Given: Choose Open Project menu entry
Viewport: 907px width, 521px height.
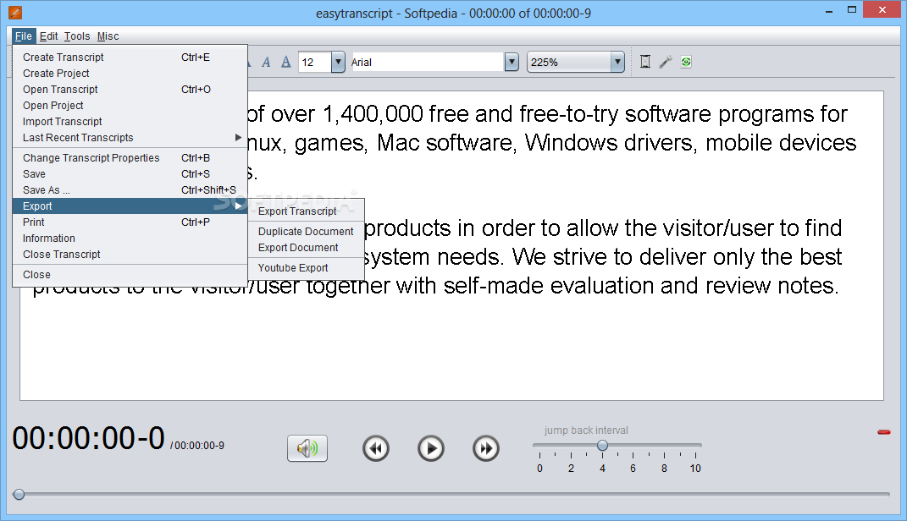Looking at the screenshot, I should 130,106.
